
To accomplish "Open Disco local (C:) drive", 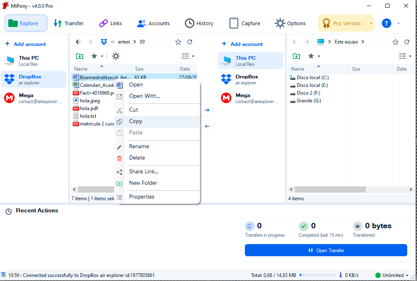I will [x=309, y=78].
